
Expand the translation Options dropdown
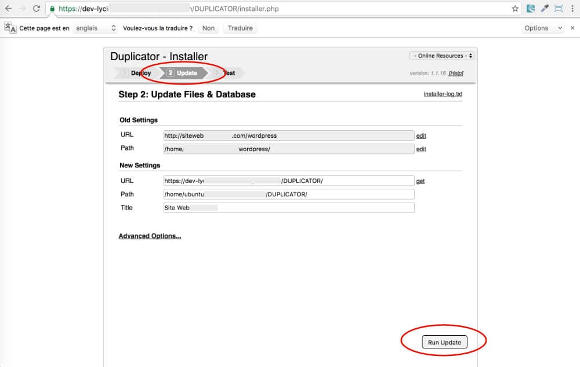[543, 28]
